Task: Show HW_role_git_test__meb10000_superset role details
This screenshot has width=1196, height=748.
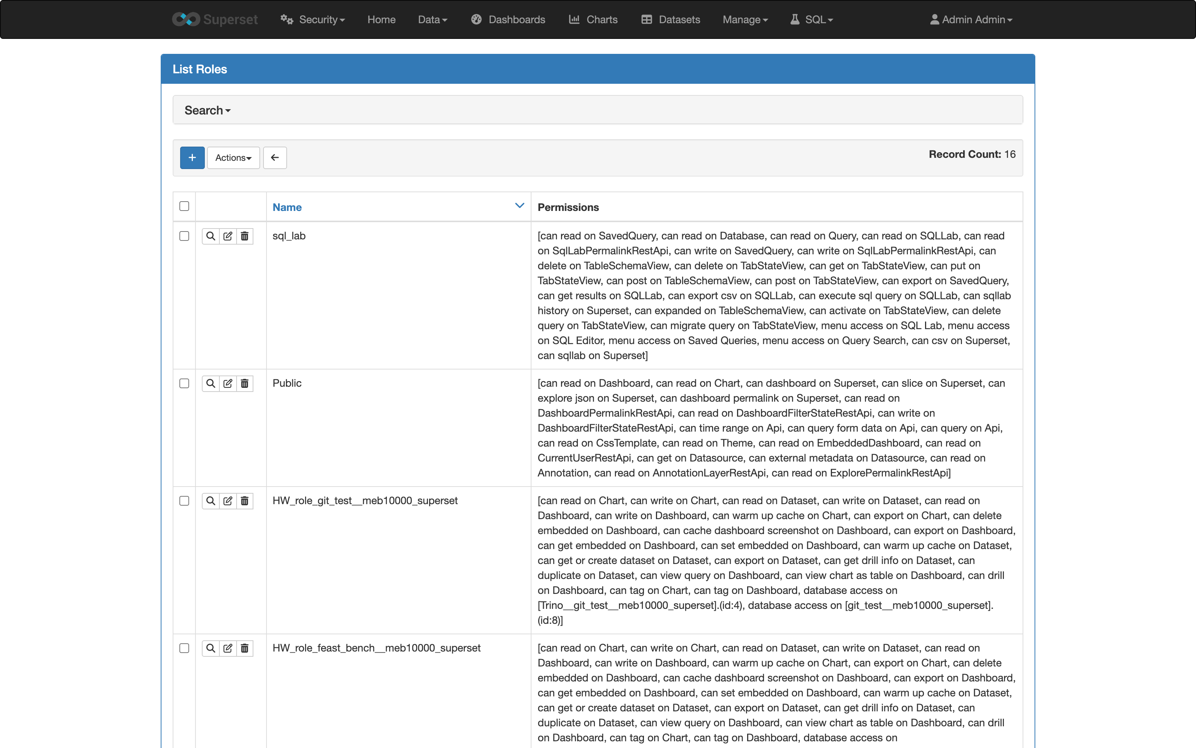Action: click(210, 501)
